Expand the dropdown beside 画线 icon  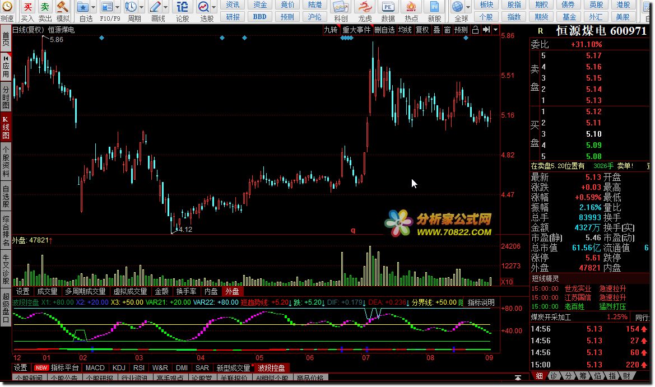[x=166, y=7]
